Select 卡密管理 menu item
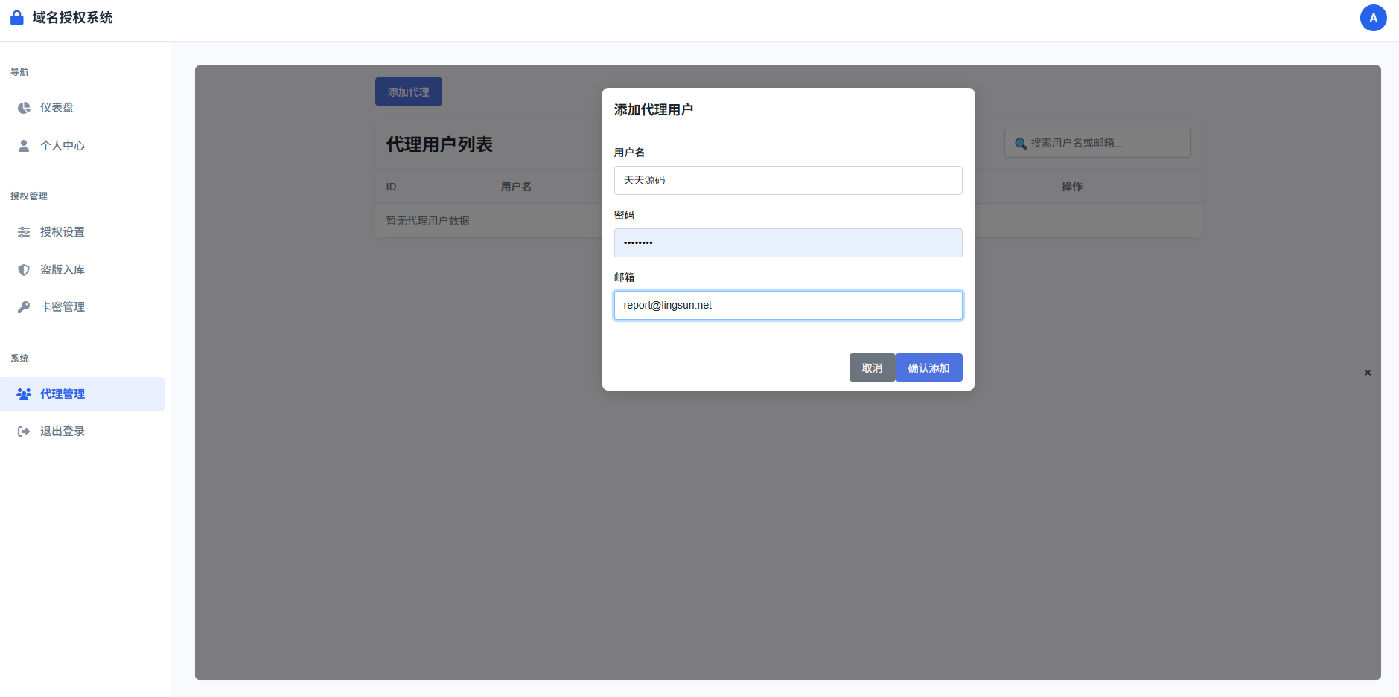1399x697 pixels. 63,307
